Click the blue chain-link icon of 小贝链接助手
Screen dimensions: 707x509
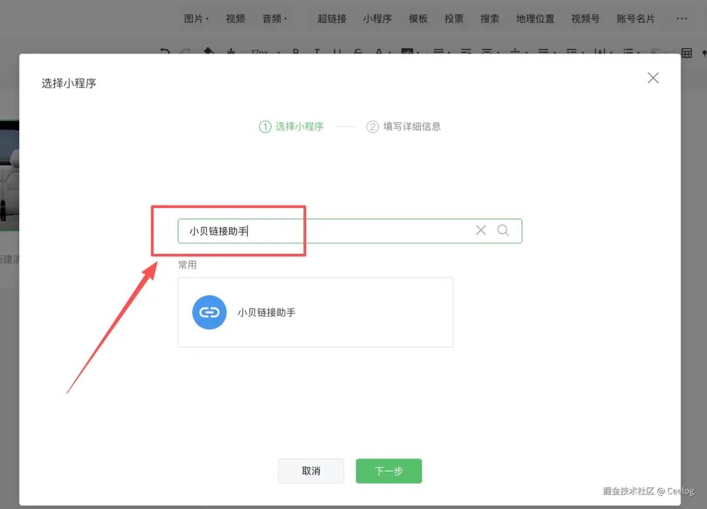[209, 312]
